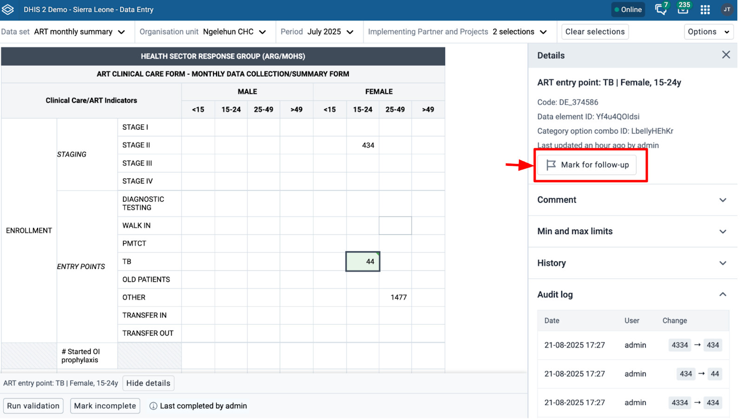Open the Options menu
Image resolution: width=744 pixels, height=419 pixels.
click(708, 32)
